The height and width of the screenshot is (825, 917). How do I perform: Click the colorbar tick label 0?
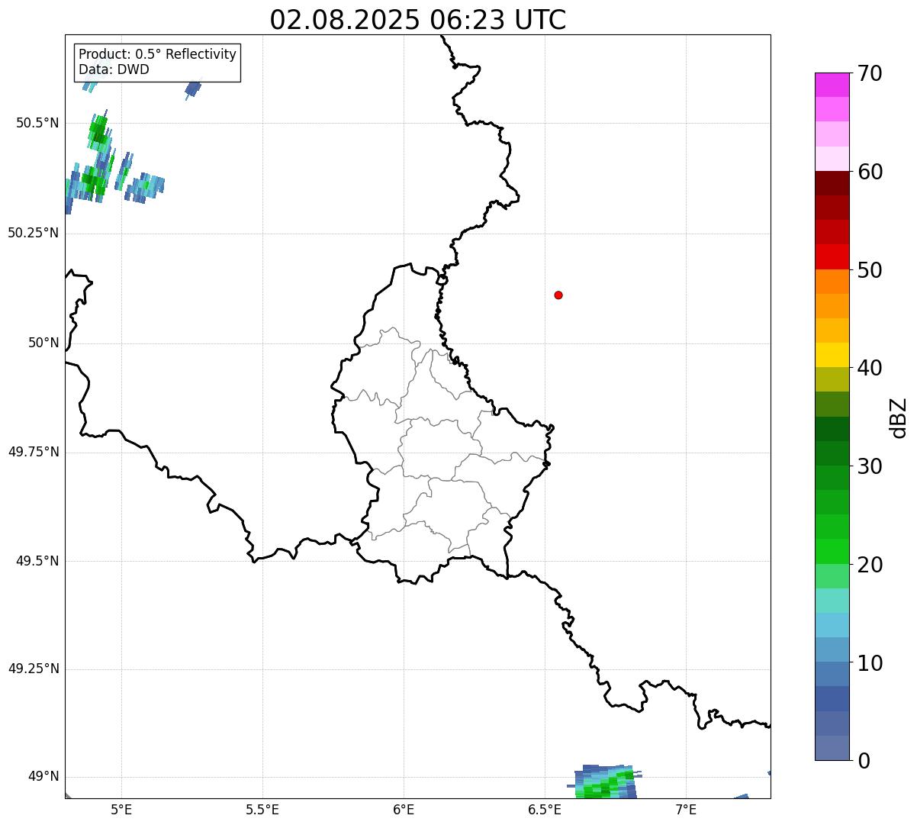(864, 761)
